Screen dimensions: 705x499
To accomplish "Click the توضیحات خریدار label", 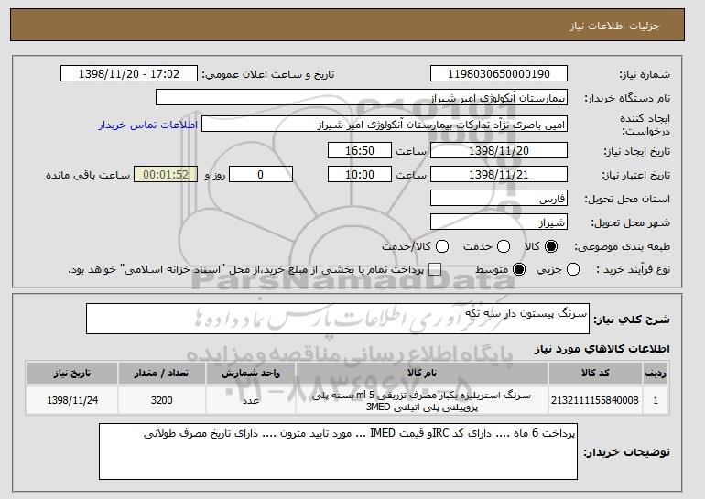I will 626,451.
